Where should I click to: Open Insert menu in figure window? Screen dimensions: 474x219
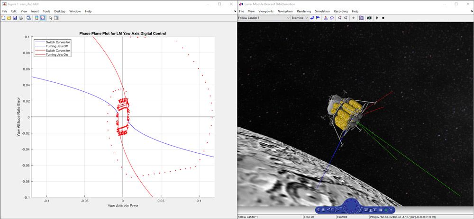(x=35, y=11)
